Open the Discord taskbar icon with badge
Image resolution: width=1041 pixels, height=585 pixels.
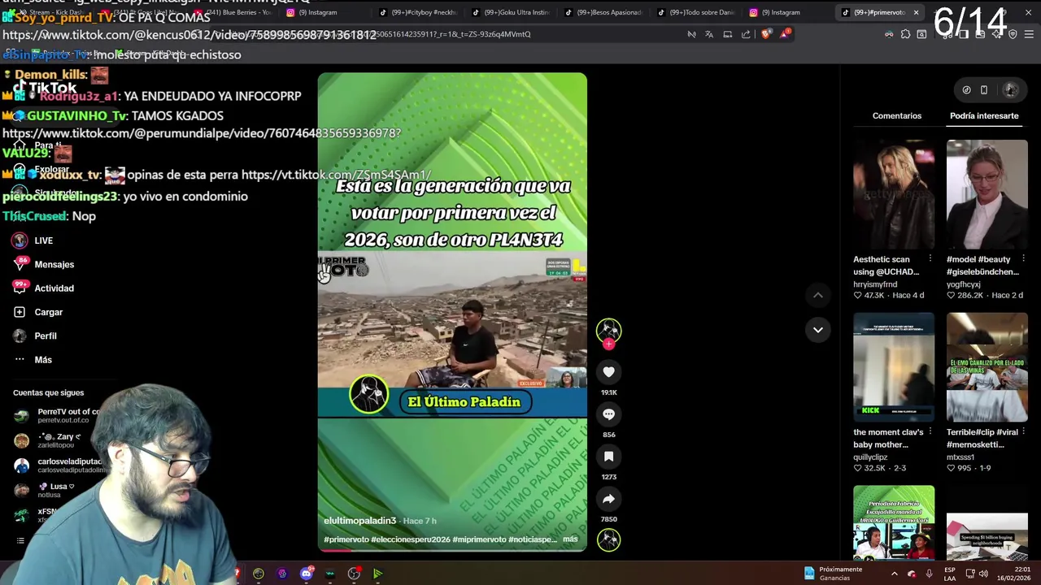coord(307,574)
